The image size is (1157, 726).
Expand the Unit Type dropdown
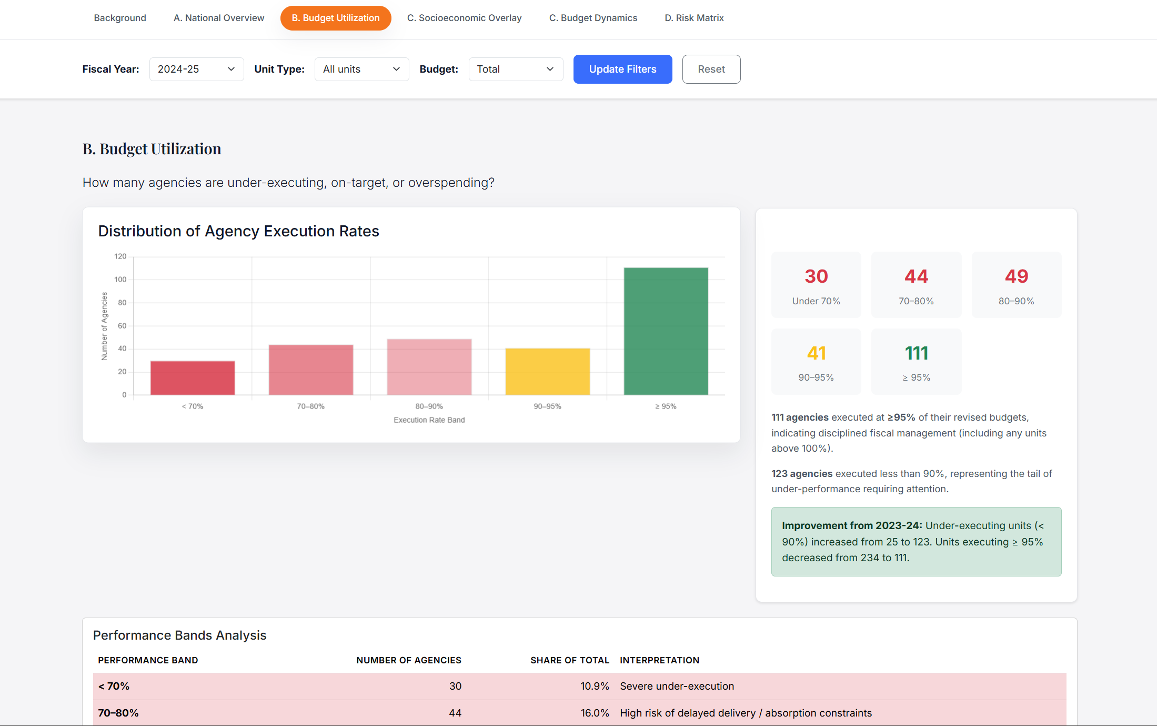pos(361,69)
